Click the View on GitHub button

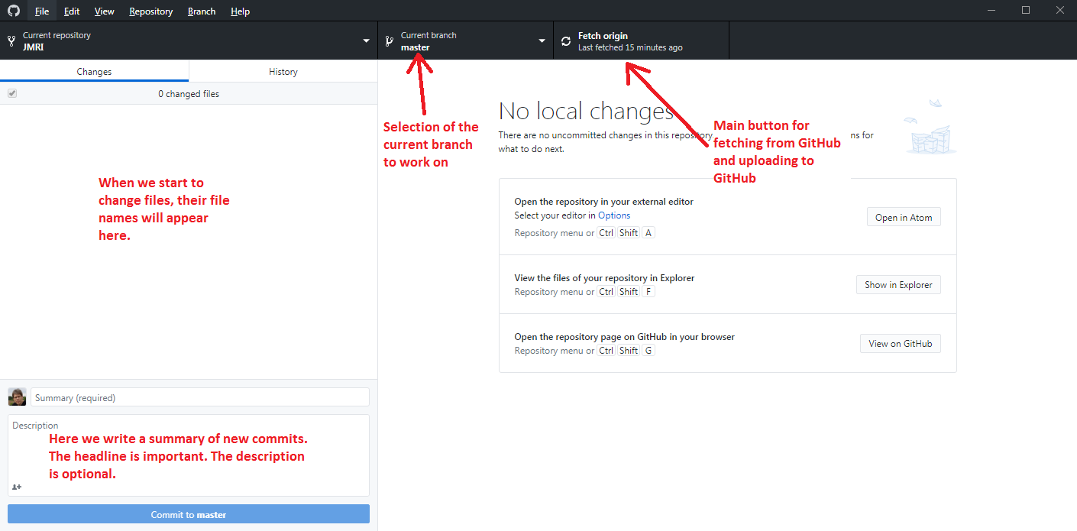(x=900, y=344)
